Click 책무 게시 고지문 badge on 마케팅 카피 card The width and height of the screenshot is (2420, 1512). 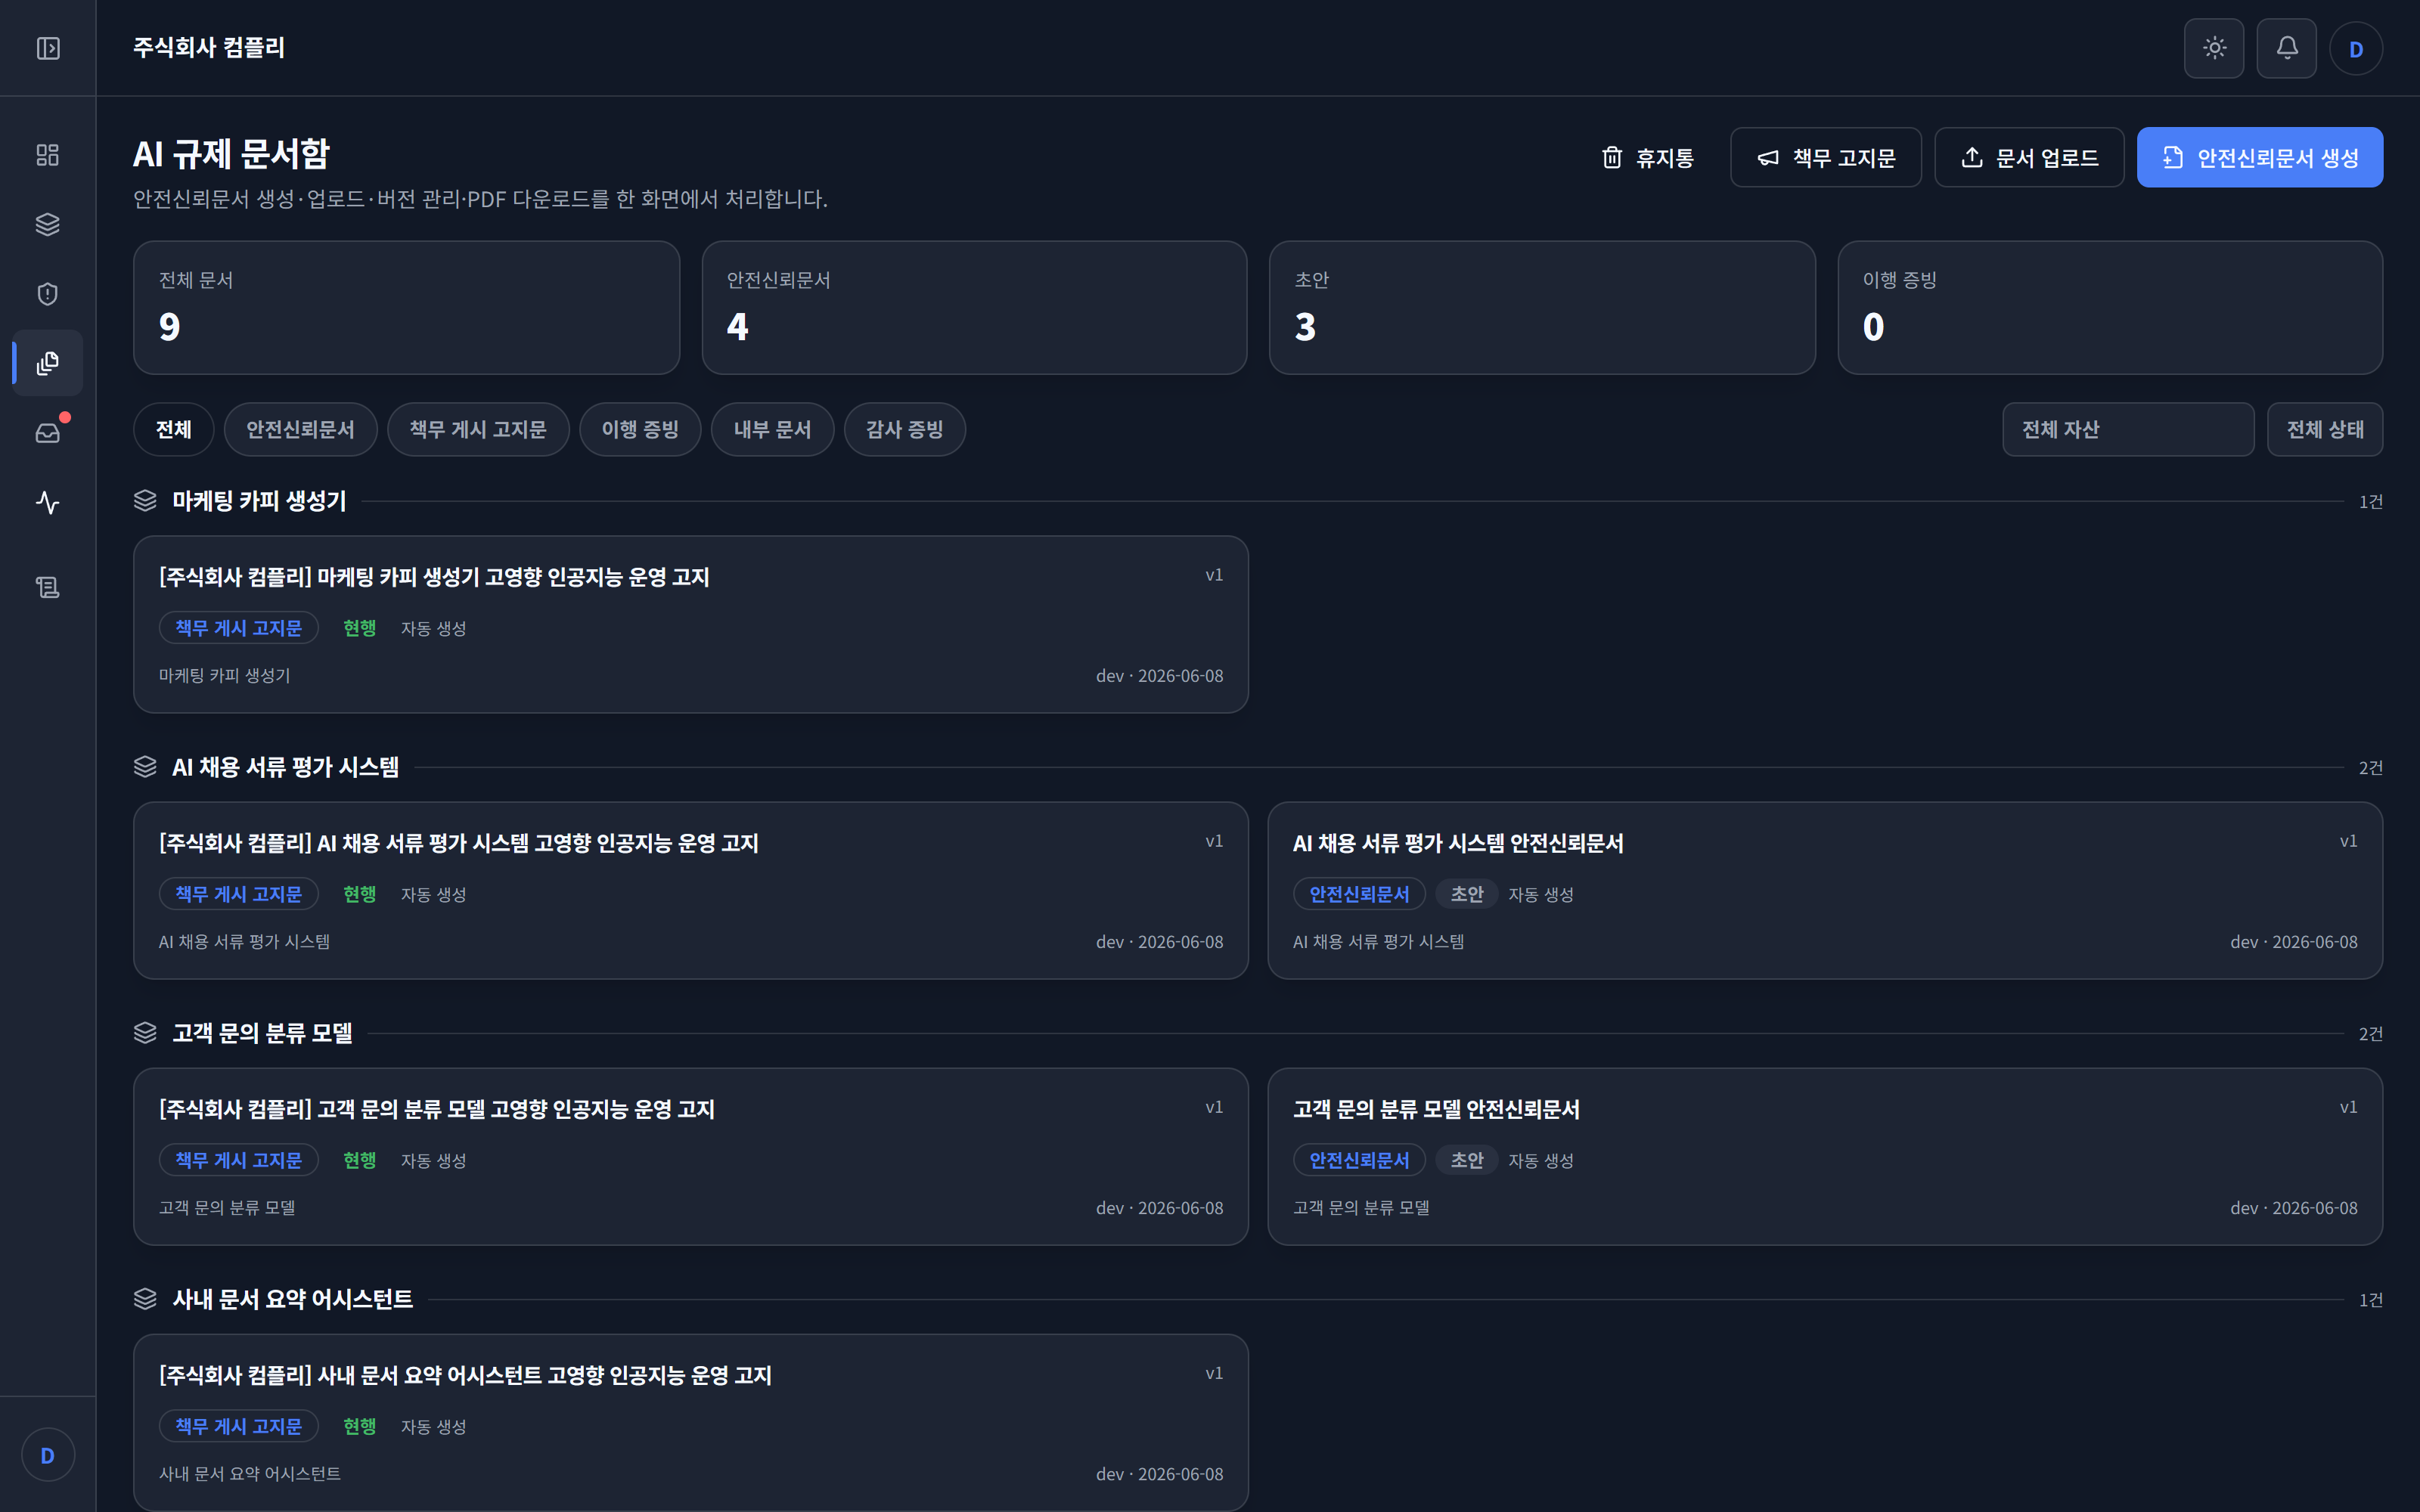239,628
